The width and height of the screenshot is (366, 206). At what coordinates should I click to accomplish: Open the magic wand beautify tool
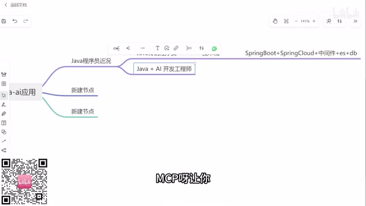pyautogui.click(x=329, y=21)
